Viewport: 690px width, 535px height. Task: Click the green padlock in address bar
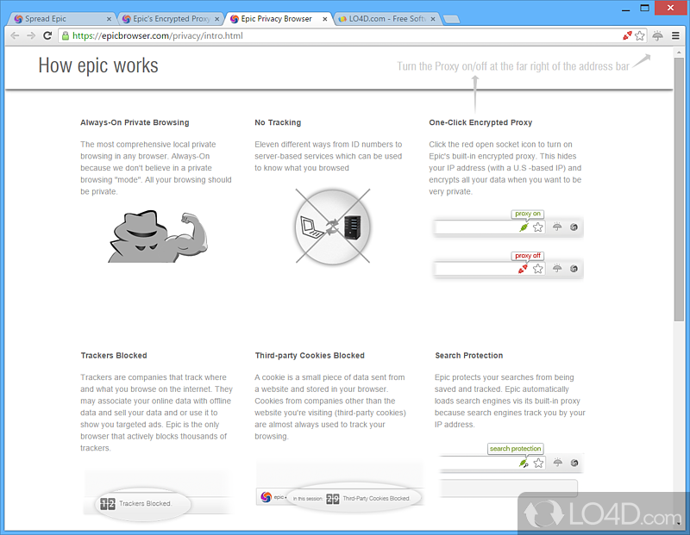[66, 36]
